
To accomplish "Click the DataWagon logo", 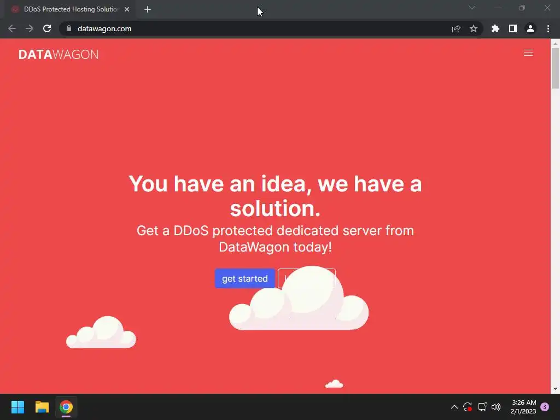I will click(x=59, y=54).
